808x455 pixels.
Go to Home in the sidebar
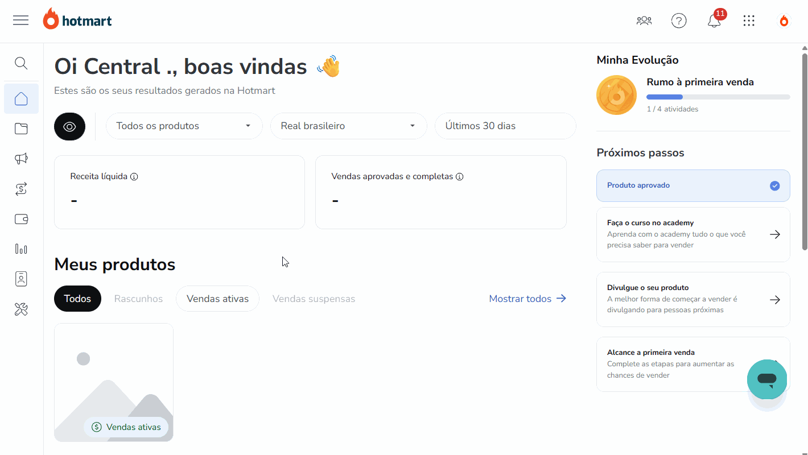[x=21, y=99]
